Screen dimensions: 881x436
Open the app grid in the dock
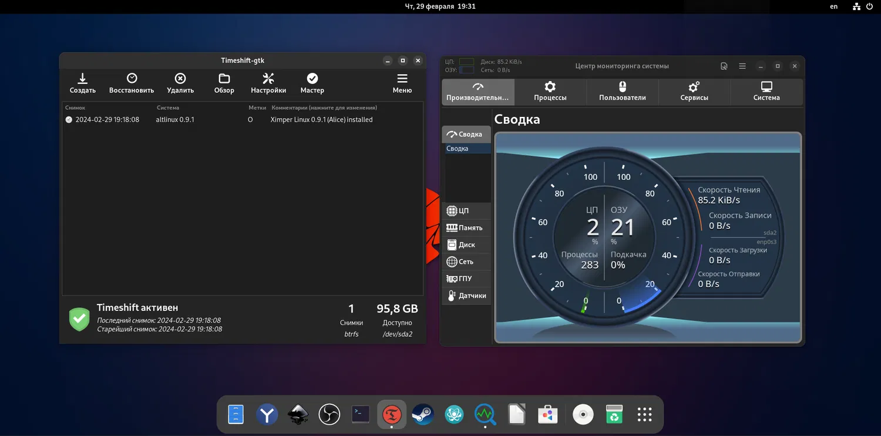[644, 415]
